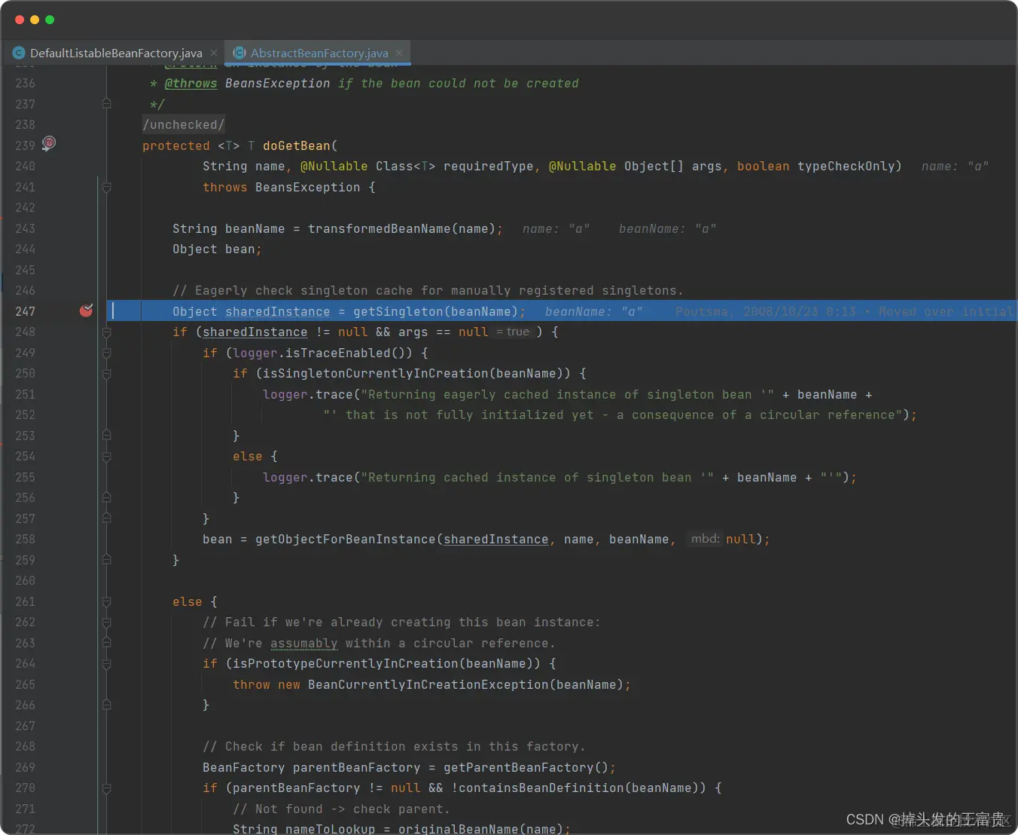The width and height of the screenshot is (1018, 835).
Task: Click the isPrototypeCurrentlyInCreation call
Action: 346,664
